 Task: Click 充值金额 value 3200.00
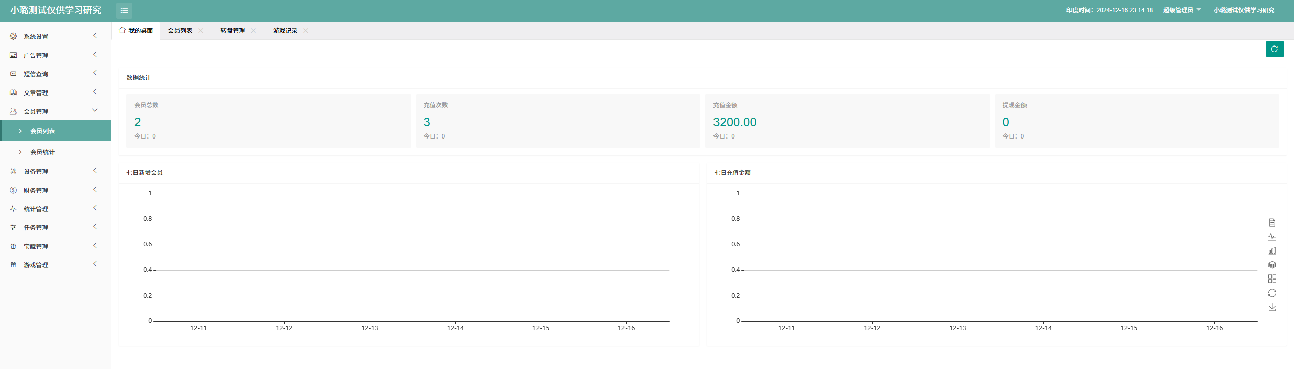(735, 122)
